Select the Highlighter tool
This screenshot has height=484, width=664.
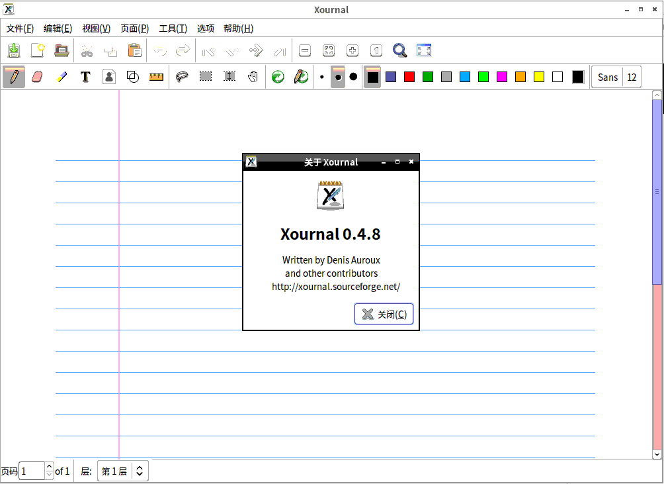[62, 77]
